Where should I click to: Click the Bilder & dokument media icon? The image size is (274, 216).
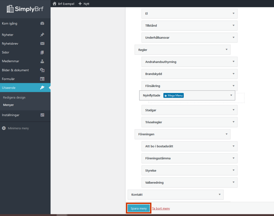[x=42, y=70]
